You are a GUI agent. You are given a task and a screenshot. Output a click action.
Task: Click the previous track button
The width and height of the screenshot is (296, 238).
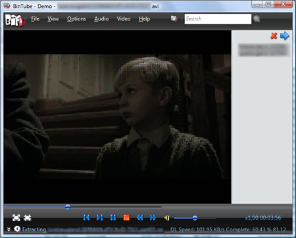coord(86,218)
